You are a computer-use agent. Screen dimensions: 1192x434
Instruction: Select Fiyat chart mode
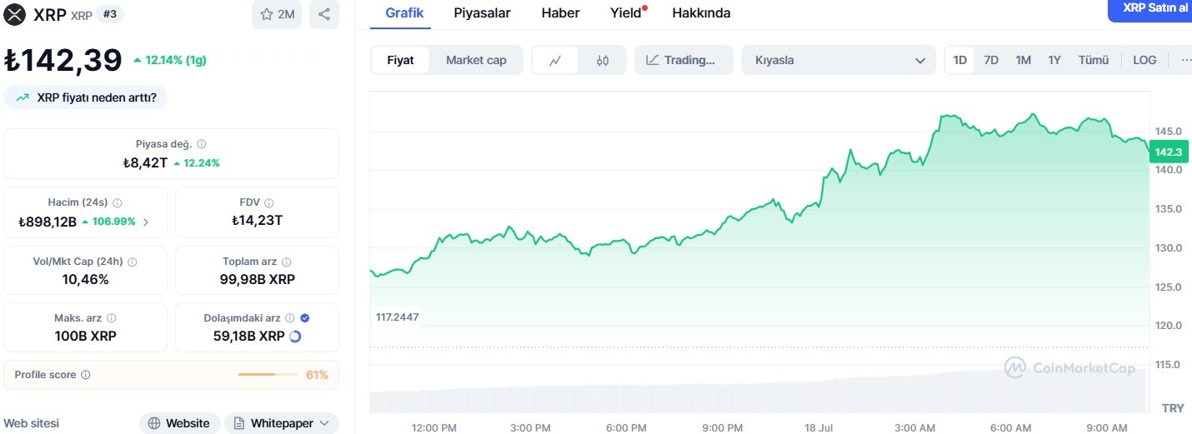400,60
